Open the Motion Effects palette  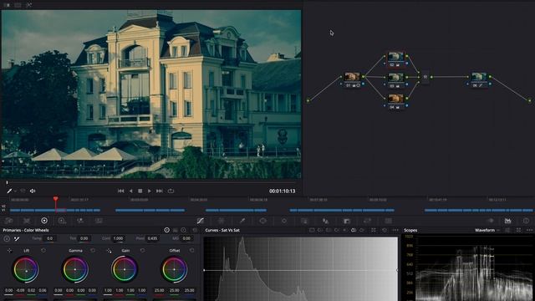(x=99, y=221)
